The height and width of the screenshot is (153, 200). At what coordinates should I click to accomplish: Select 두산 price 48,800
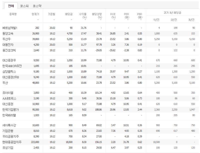pos(36,83)
